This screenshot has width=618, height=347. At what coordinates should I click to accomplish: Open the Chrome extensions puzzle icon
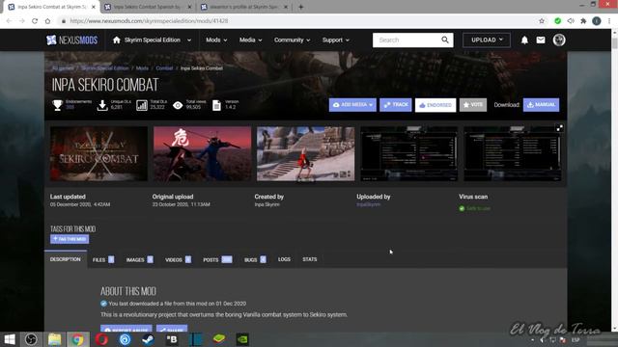tap(583, 21)
